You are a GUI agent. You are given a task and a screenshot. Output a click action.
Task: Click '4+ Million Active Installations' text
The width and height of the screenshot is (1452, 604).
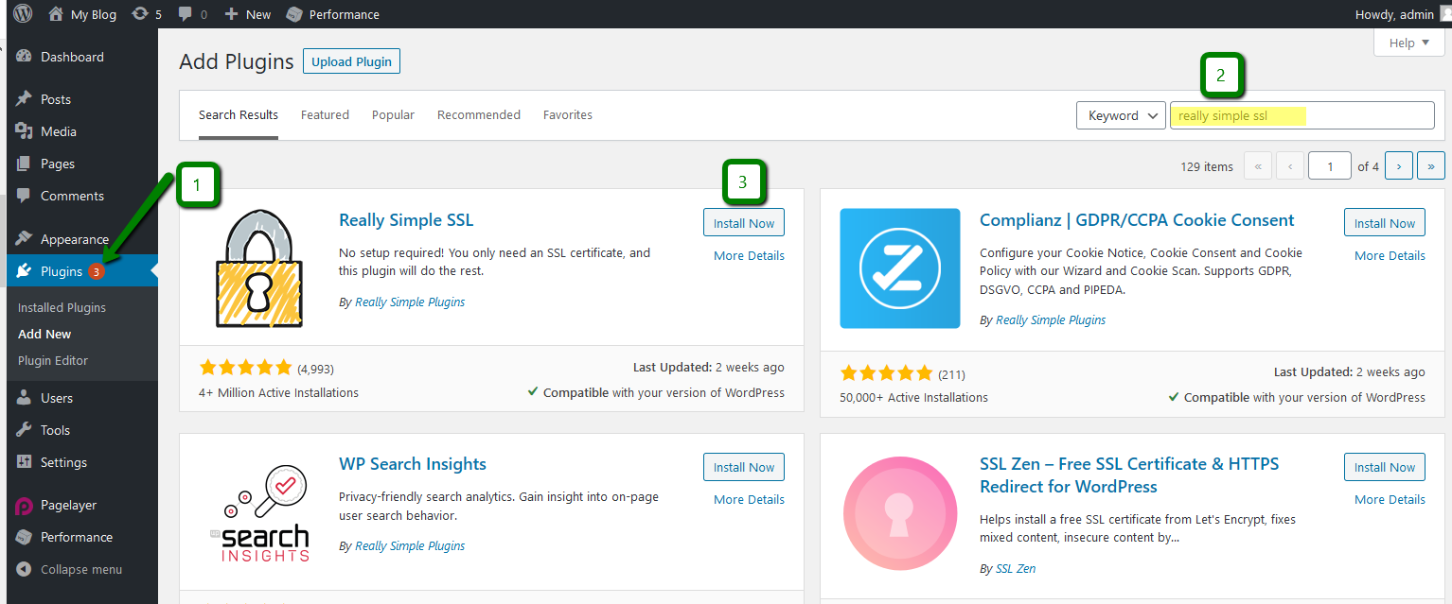(x=278, y=392)
